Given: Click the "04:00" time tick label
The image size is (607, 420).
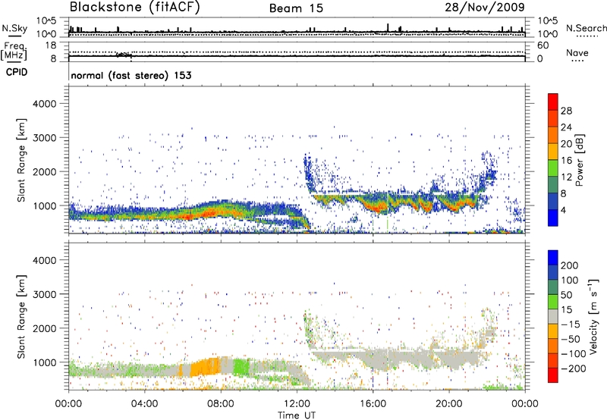Looking at the screenshot, I should pyautogui.click(x=144, y=404).
